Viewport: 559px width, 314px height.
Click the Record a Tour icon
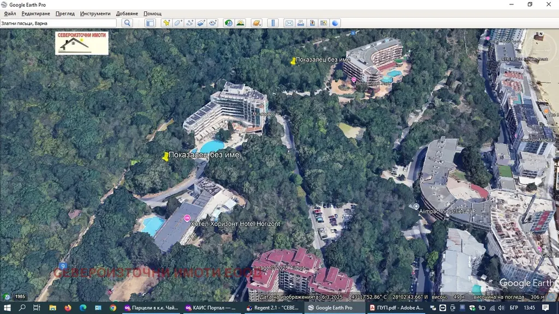tap(213, 23)
